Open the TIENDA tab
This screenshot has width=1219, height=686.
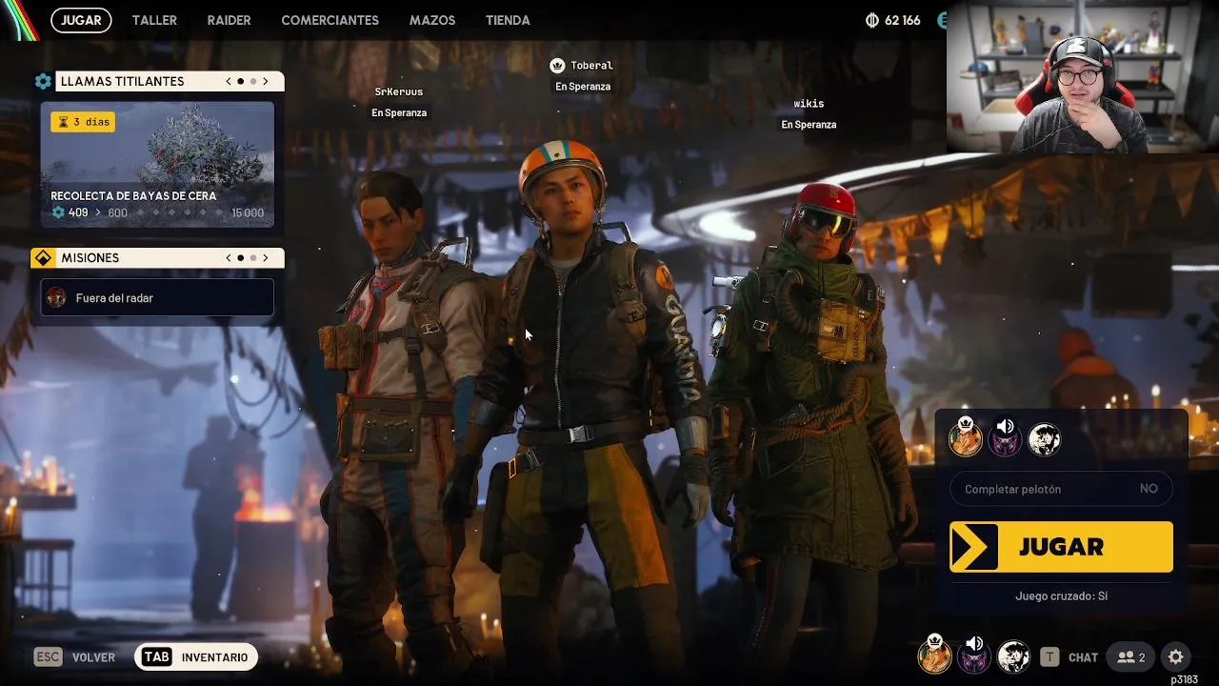[x=508, y=20]
